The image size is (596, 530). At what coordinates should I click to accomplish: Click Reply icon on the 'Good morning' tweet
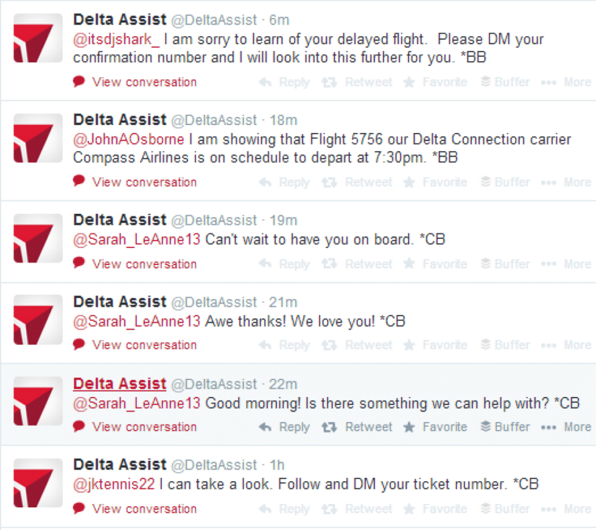(265, 427)
